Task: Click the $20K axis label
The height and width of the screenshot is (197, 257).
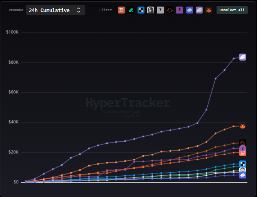Action: tap(13, 152)
